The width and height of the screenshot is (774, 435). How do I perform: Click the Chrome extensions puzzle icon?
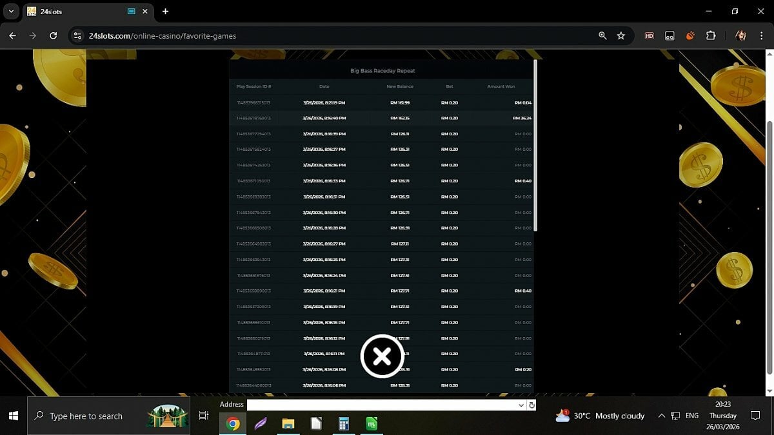711,36
